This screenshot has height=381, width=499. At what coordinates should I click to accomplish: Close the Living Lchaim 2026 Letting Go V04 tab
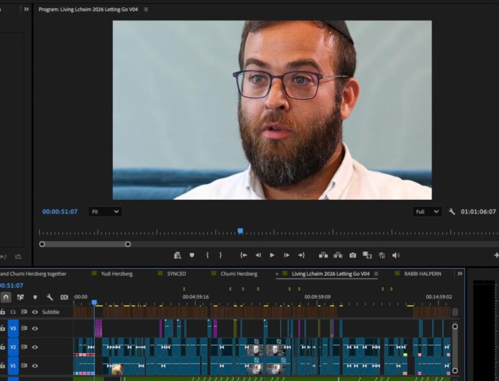[x=277, y=274]
